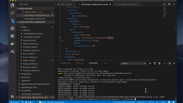Expand the Properties folder
183x103 pixels.
pyautogui.click(x=26, y=74)
